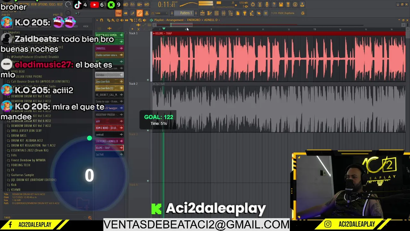This screenshot has width=410, height=231.
Task: Select KILIMI - TRAP in the picker
Action: pos(109,148)
